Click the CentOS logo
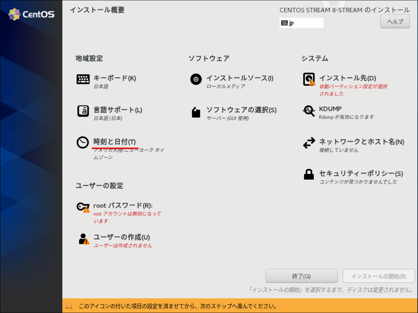Screen dimensions: 418x313 (x=31, y=14)
